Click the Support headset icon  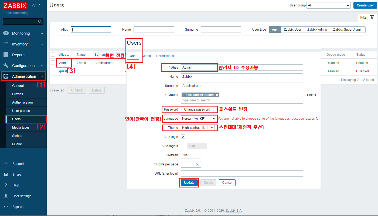point(6,164)
